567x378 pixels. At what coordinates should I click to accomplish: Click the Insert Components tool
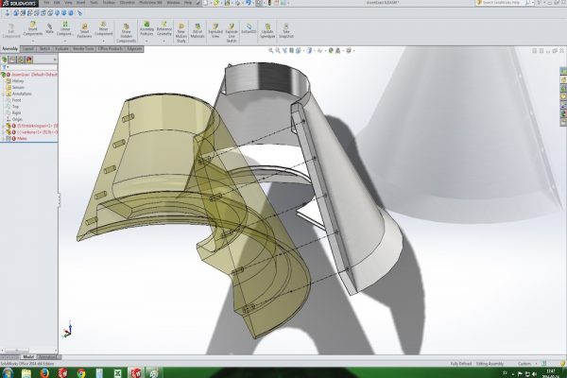(30, 28)
